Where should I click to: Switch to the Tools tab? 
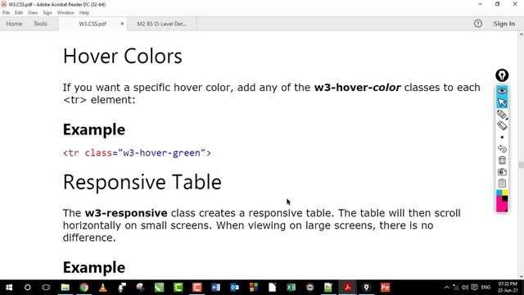[x=40, y=24]
